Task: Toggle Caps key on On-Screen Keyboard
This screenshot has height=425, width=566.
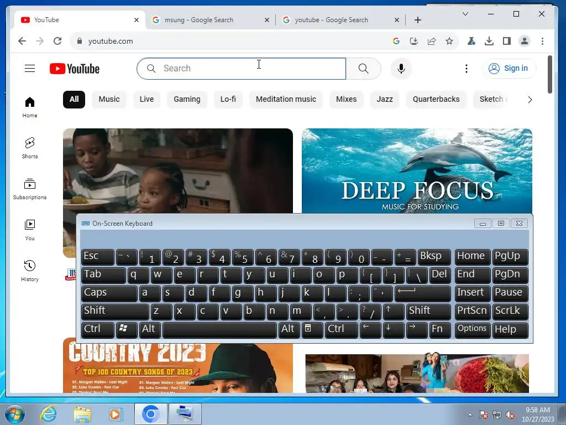Action: [x=109, y=293]
